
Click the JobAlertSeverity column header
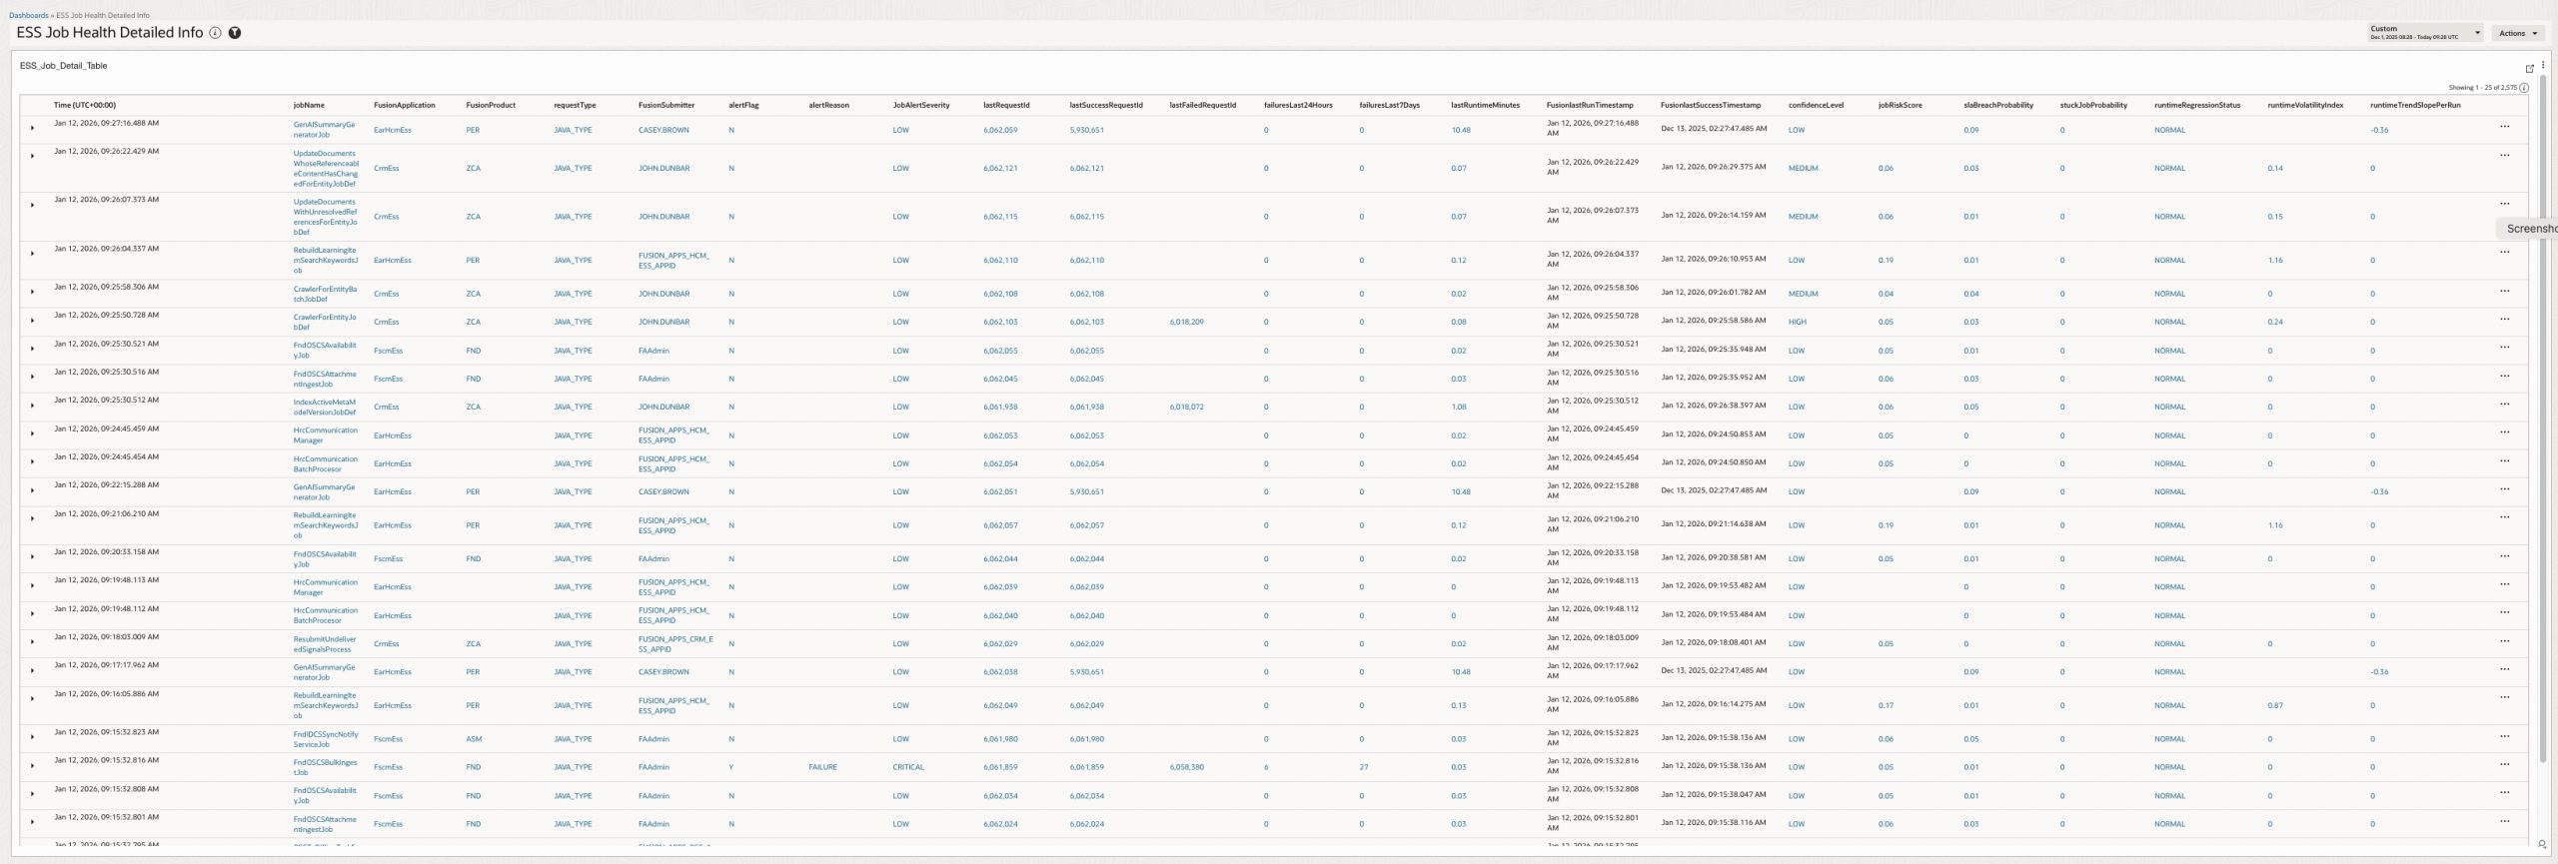[x=920, y=105]
